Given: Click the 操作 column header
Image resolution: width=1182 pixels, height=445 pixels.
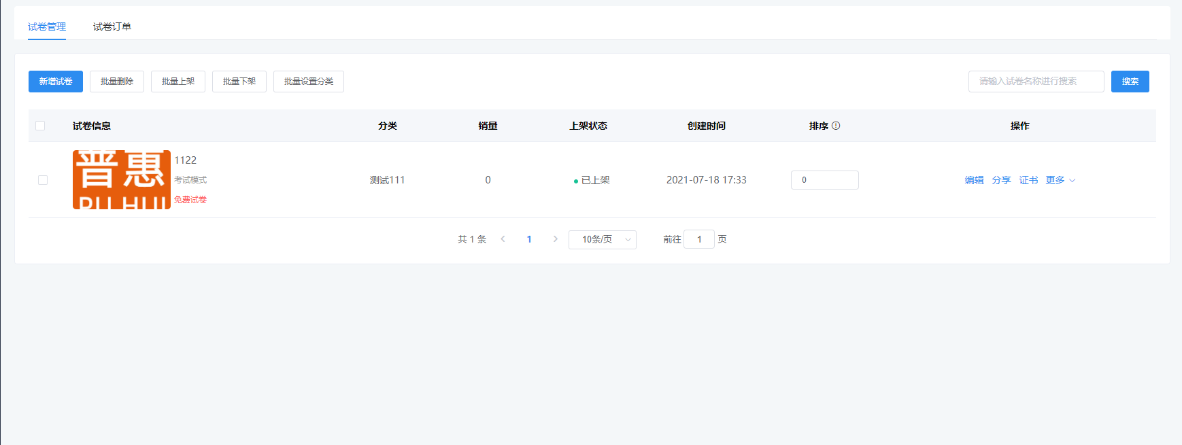Looking at the screenshot, I should pos(1020,126).
